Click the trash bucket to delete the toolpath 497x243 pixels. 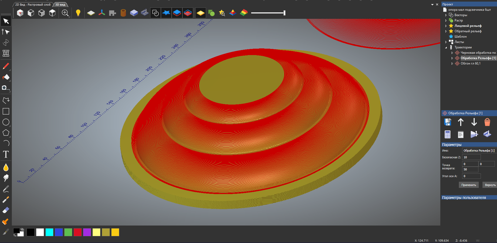(487, 122)
